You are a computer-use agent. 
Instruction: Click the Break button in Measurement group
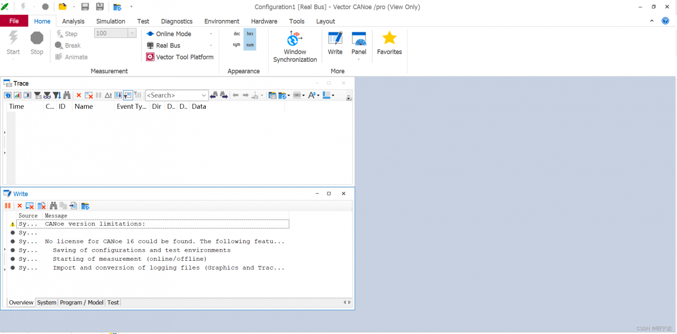(68, 45)
